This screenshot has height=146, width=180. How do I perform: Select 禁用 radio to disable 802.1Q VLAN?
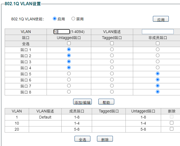tap(73, 19)
